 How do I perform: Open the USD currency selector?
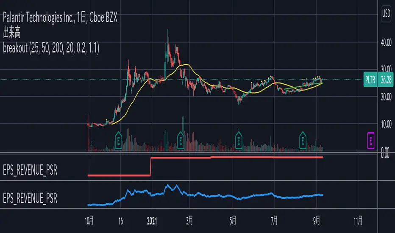click(386, 14)
